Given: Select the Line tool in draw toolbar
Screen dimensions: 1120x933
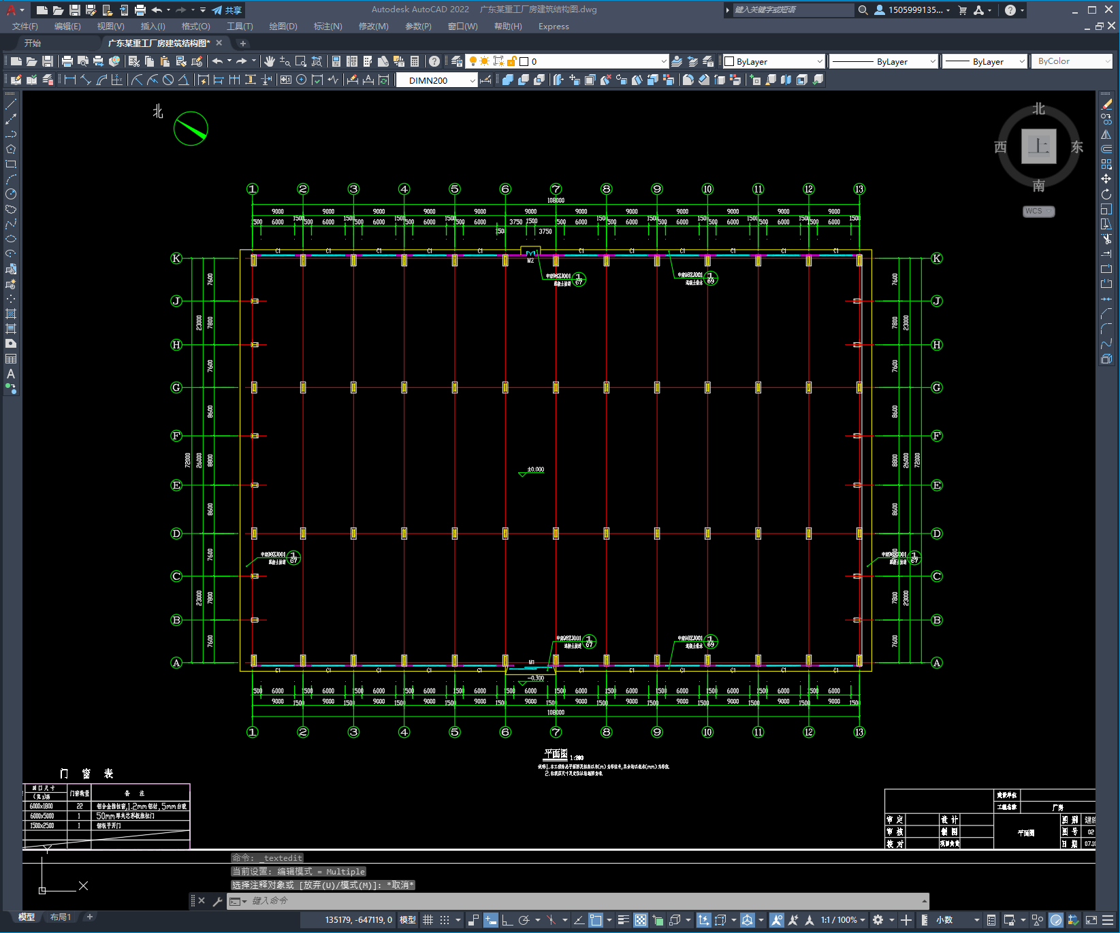Looking at the screenshot, I should (11, 104).
